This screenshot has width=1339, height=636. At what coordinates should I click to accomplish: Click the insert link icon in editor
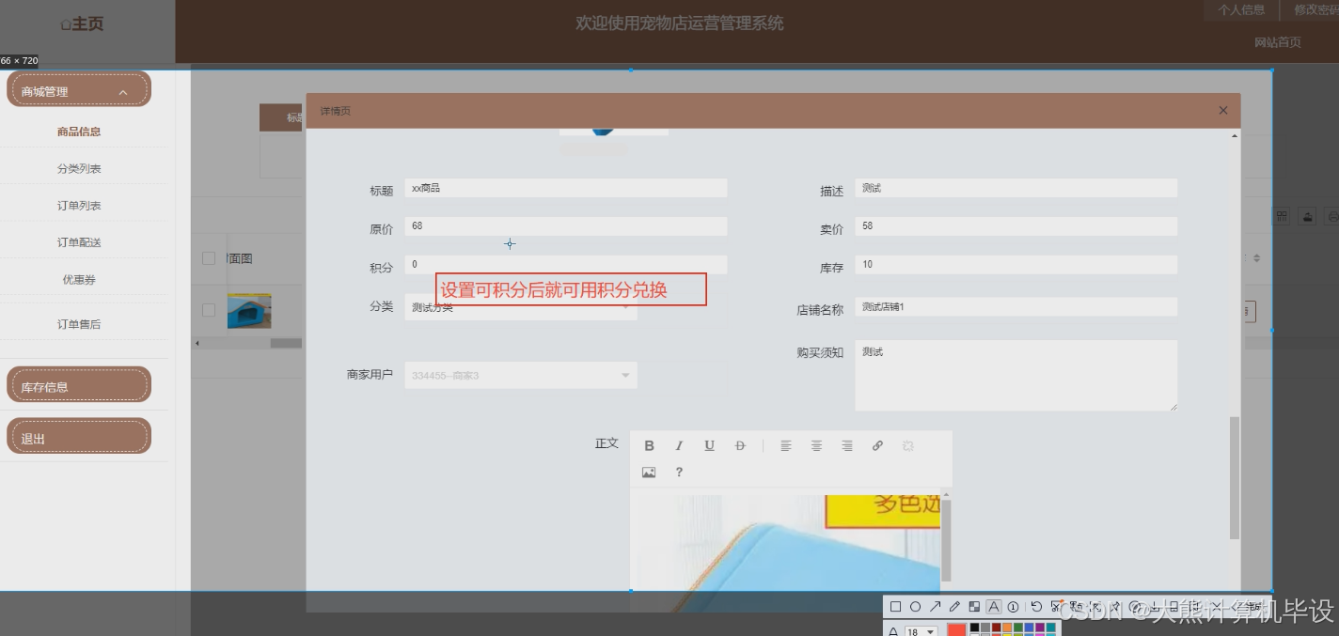877,446
